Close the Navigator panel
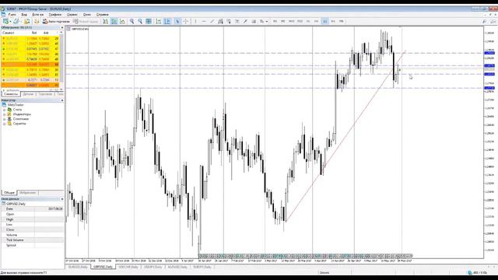The image size is (498, 280). [x=62, y=100]
